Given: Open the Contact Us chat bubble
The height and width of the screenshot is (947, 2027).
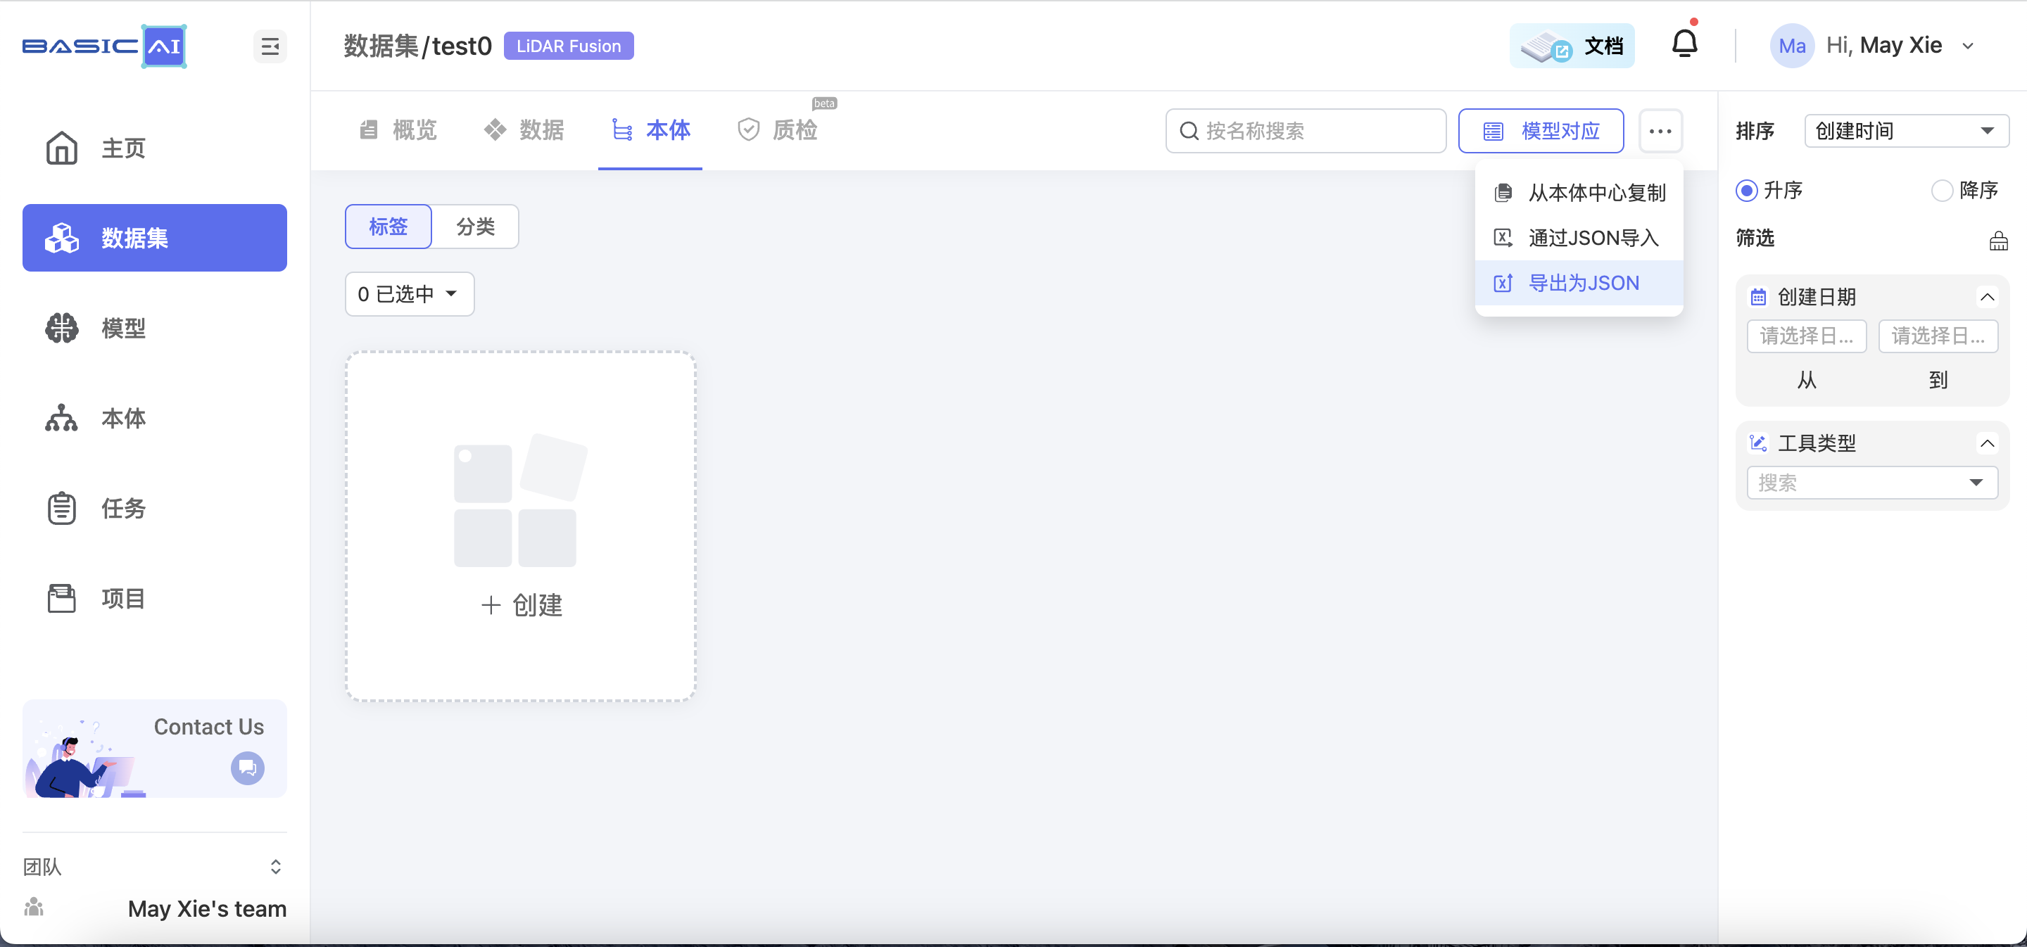Looking at the screenshot, I should [247, 768].
